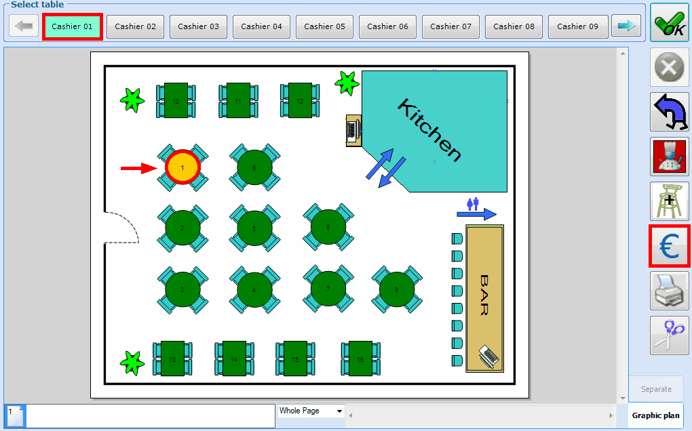Switch to Cashier 05

point(324,26)
